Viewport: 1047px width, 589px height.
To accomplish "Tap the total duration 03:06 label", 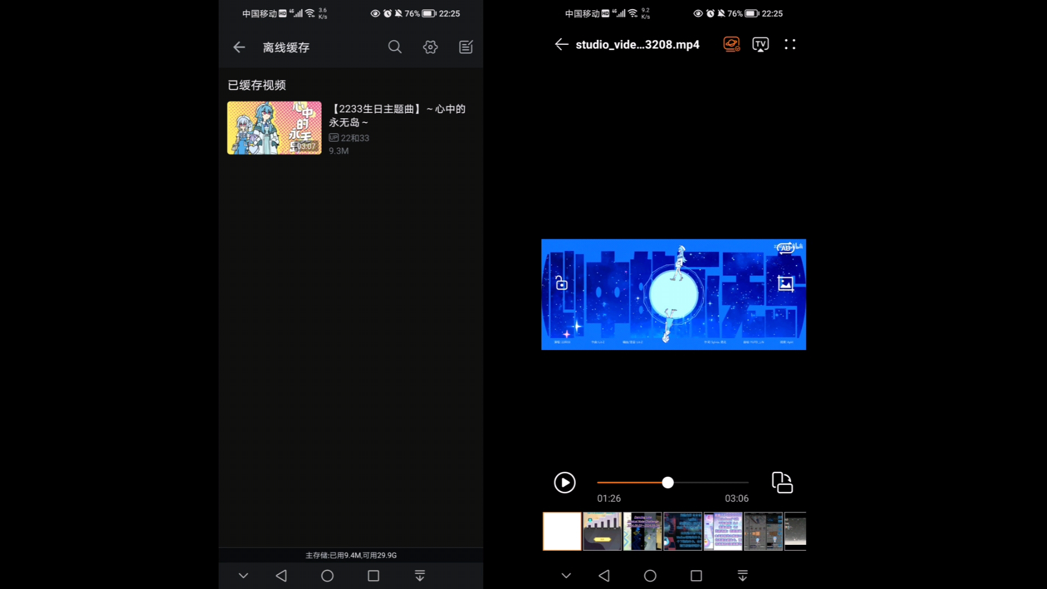I will 737,498.
